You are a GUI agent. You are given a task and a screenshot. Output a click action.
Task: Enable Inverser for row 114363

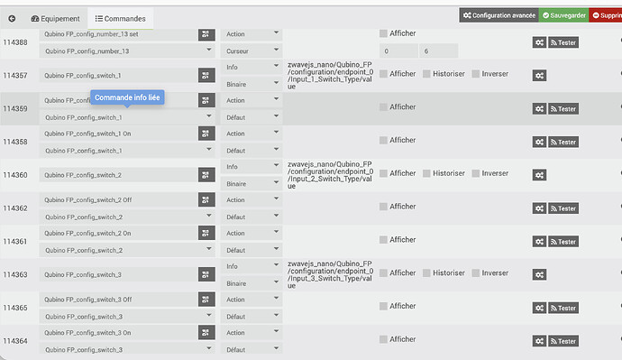[x=476, y=273]
